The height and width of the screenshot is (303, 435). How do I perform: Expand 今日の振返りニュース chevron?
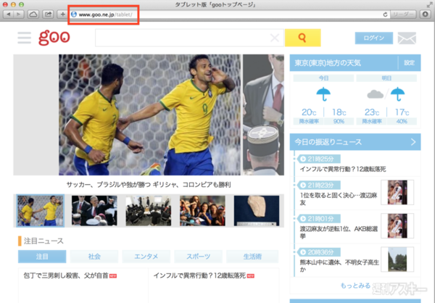(x=413, y=142)
